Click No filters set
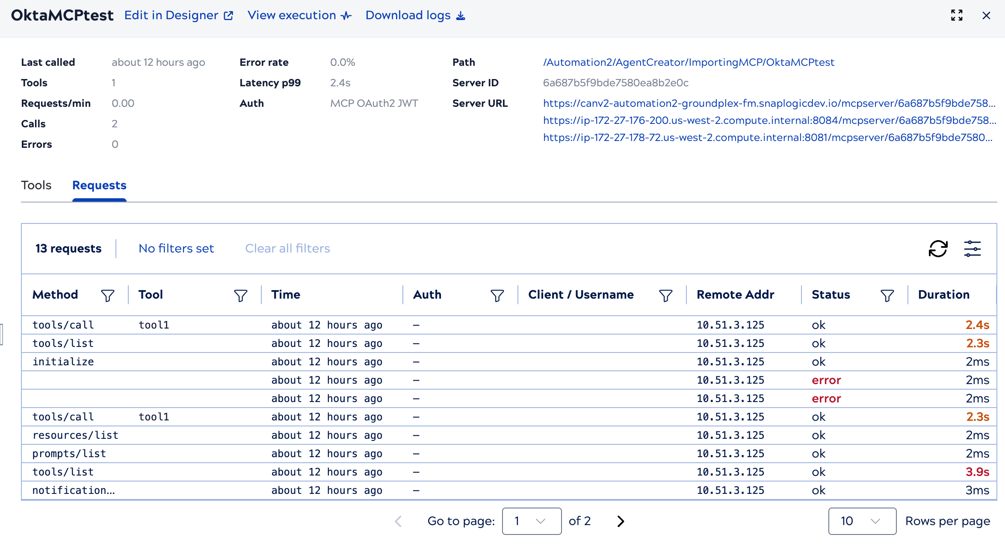The height and width of the screenshot is (552, 1005). click(176, 249)
